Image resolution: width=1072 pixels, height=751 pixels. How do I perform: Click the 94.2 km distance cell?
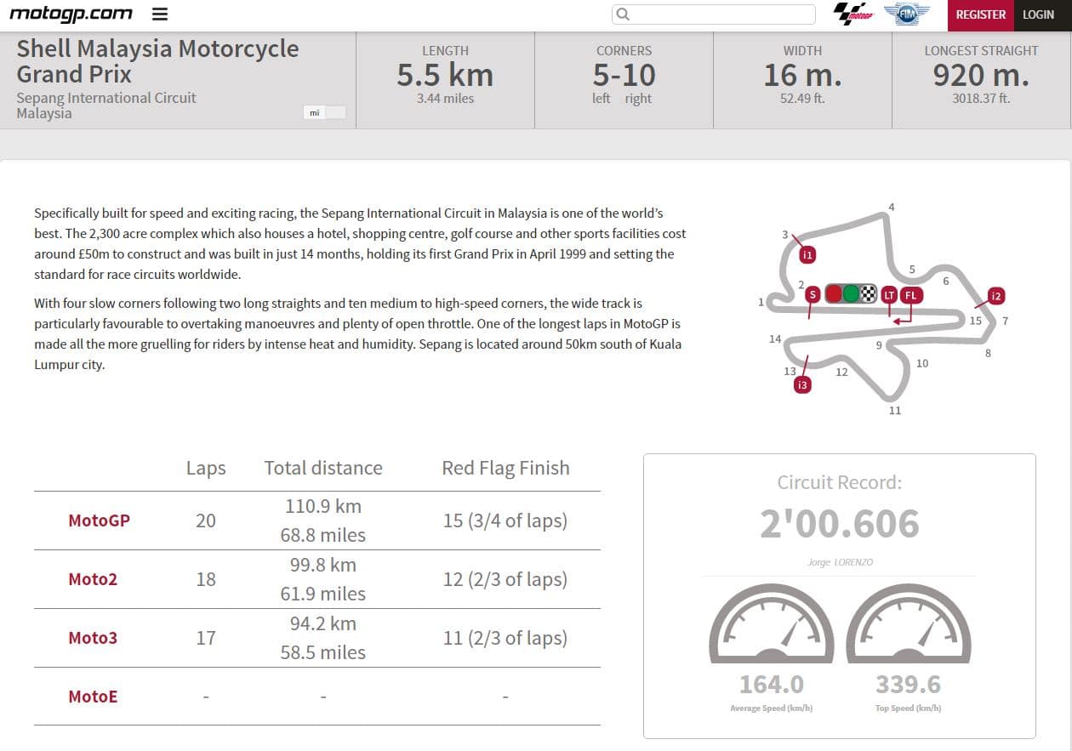(323, 623)
